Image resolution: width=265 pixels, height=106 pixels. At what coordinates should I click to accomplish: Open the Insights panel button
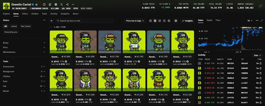pos(187,21)
